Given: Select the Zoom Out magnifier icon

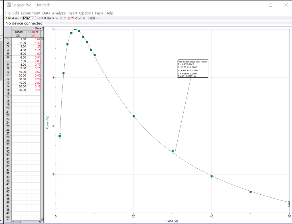Looking at the screenshot, I should 56,18.
